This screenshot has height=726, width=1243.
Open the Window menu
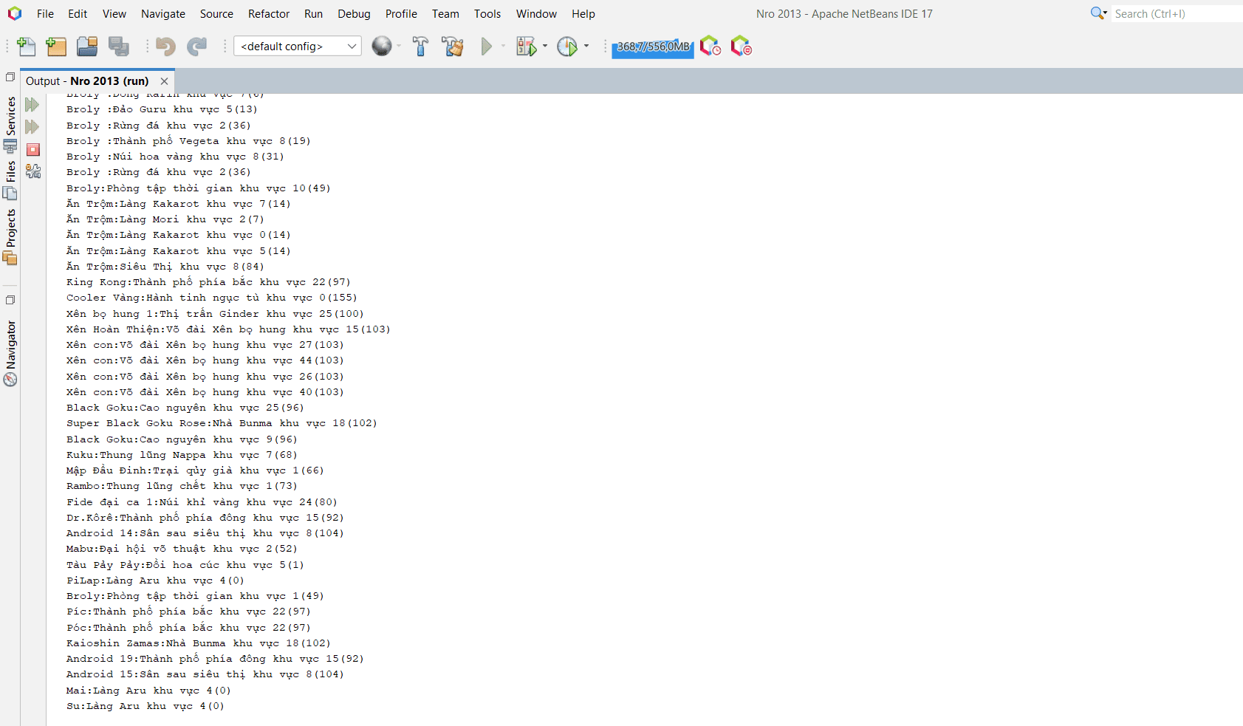[x=536, y=14]
